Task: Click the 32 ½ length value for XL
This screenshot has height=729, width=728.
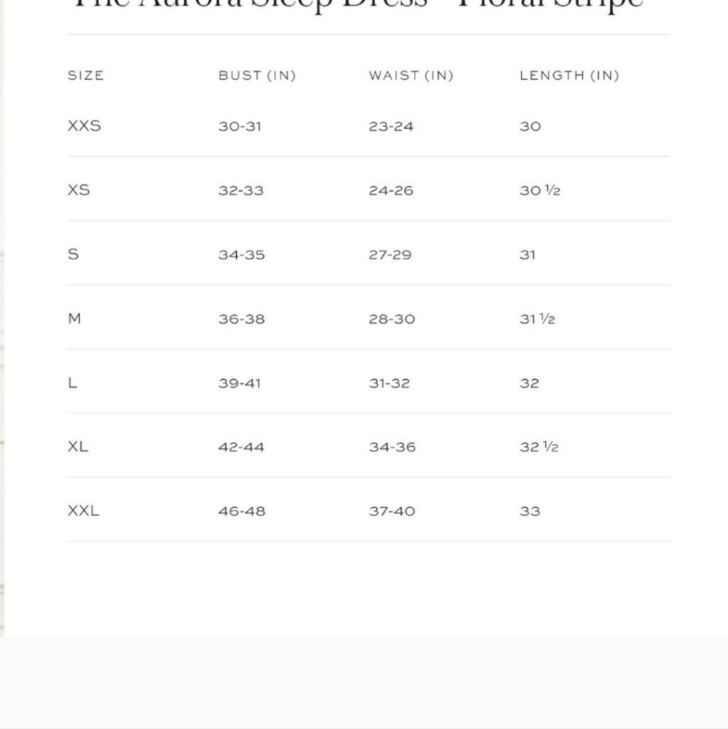Action: [x=539, y=447]
